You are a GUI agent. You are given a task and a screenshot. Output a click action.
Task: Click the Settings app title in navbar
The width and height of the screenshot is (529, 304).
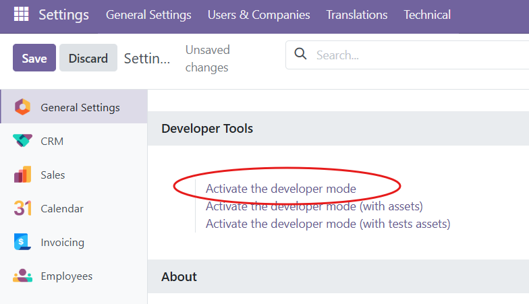point(63,15)
